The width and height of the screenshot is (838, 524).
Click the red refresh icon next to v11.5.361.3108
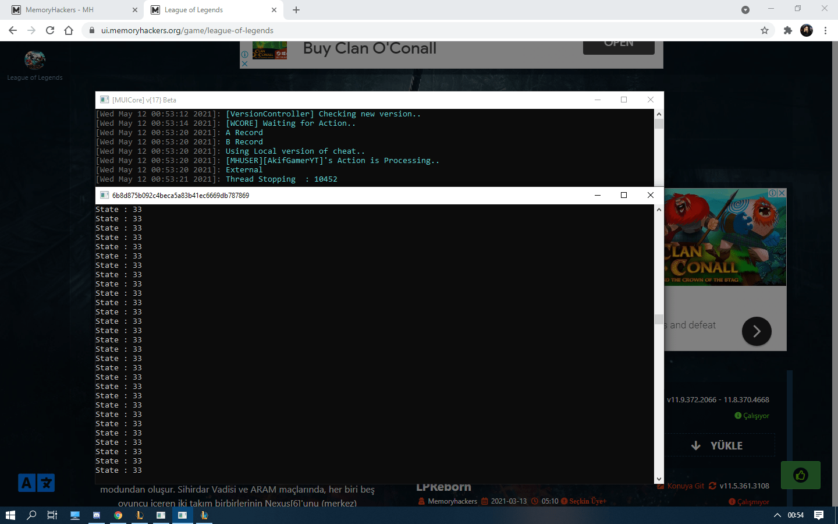[712, 486]
